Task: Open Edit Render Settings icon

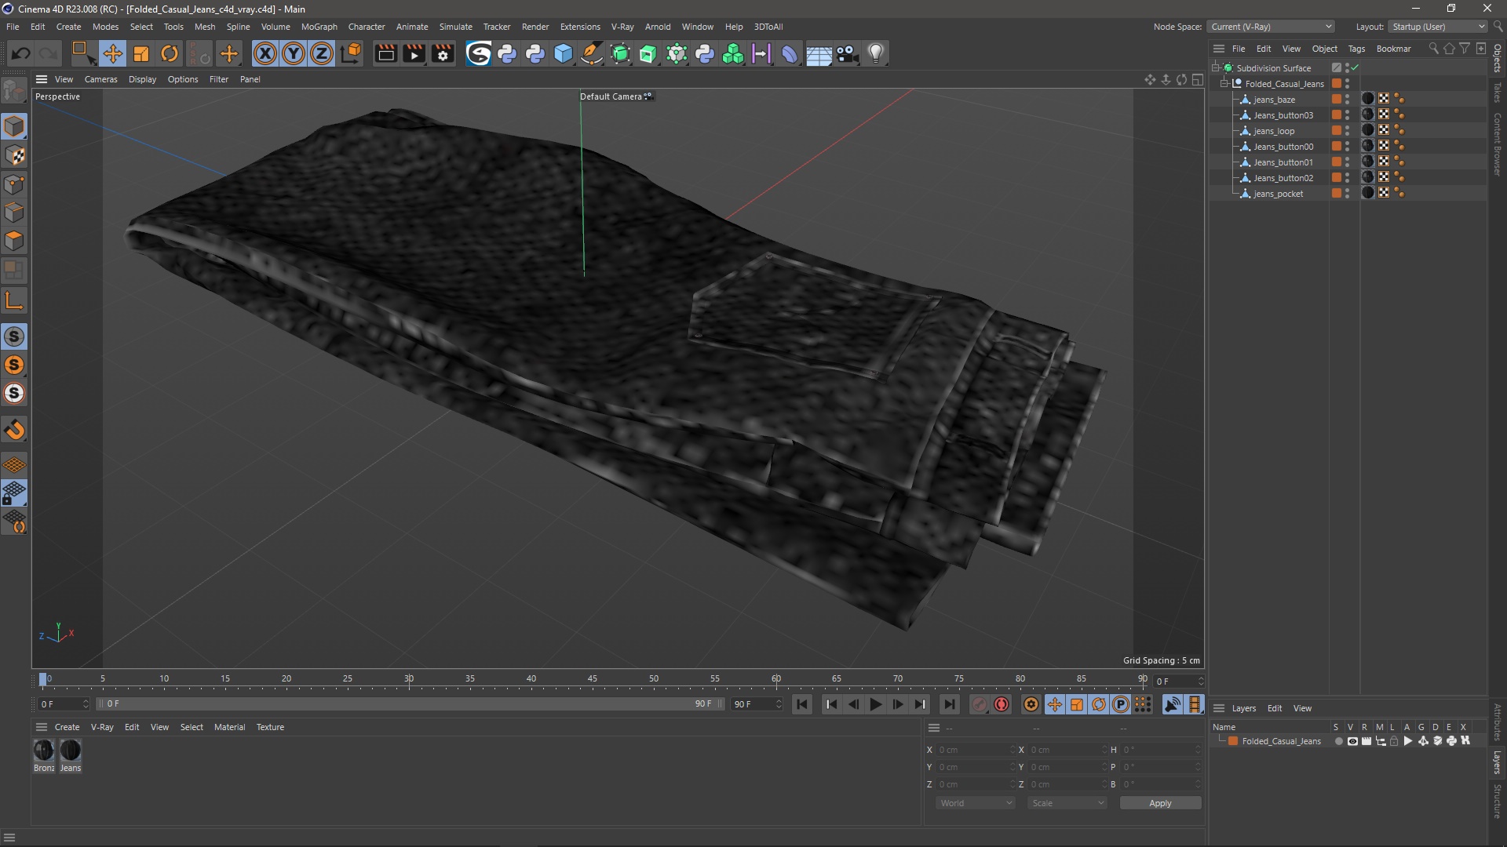Action: click(443, 53)
